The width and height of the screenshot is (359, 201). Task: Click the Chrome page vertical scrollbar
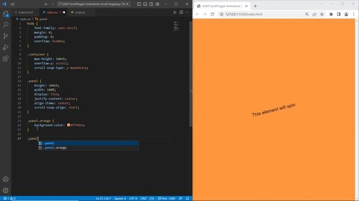coord(357,109)
